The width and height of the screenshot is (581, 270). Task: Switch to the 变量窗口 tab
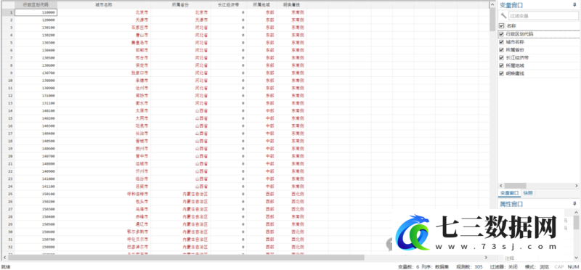510,193
